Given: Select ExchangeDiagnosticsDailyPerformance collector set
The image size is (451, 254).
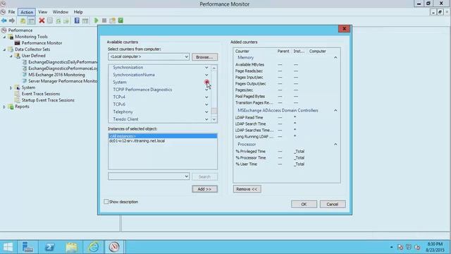Looking at the screenshot, I should 63,62.
